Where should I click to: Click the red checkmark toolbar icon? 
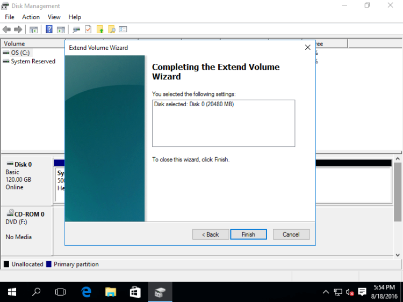(88, 30)
